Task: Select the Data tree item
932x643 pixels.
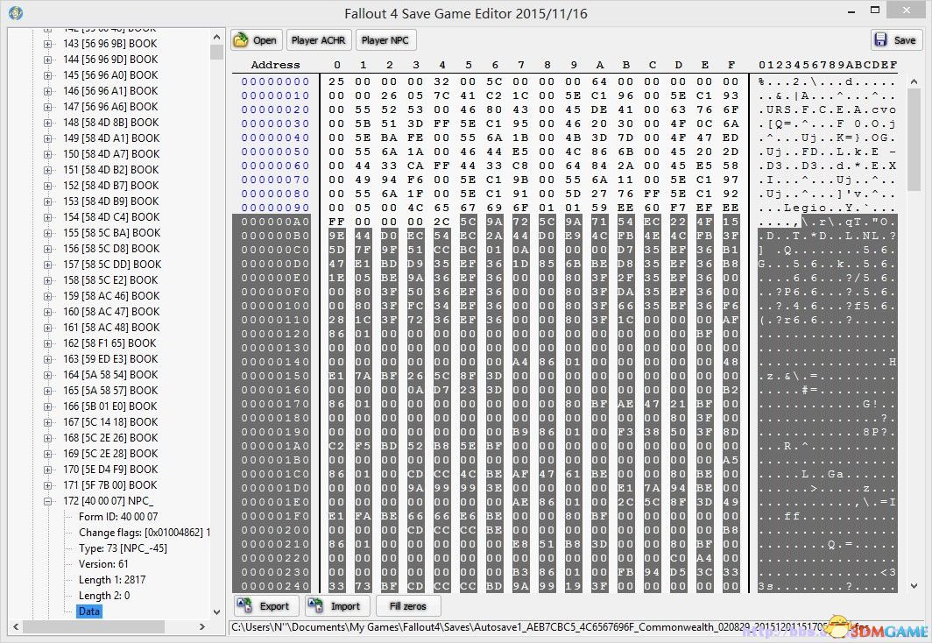Action: [89, 611]
